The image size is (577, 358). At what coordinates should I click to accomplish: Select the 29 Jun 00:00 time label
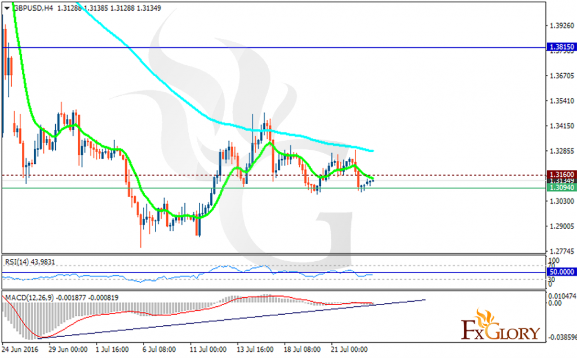(68, 349)
